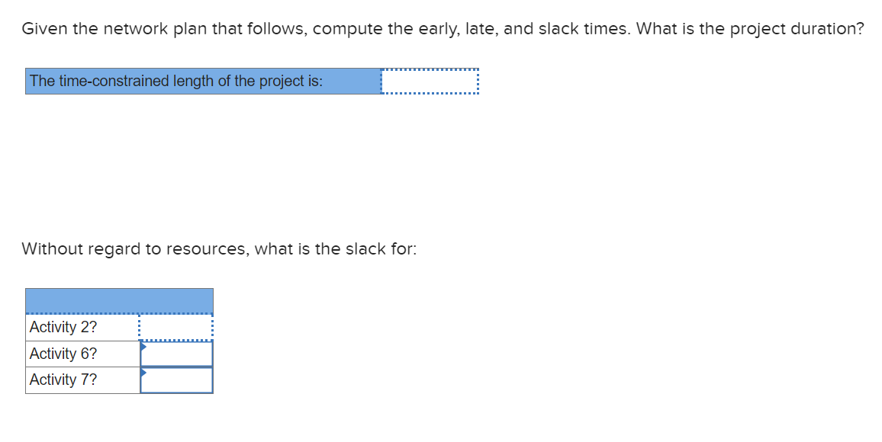This screenshot has height=442, width=882.
Task: Select the blue header cell above the activity table
Action: click(119, 300)
